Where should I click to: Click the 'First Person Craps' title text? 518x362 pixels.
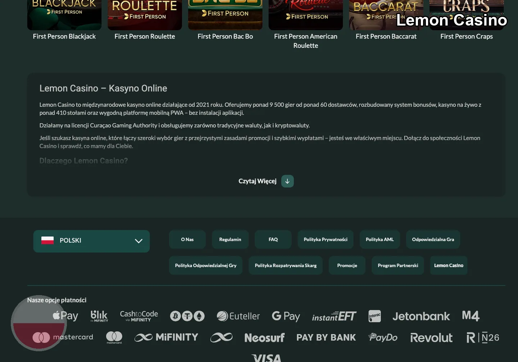click(467, 36)
